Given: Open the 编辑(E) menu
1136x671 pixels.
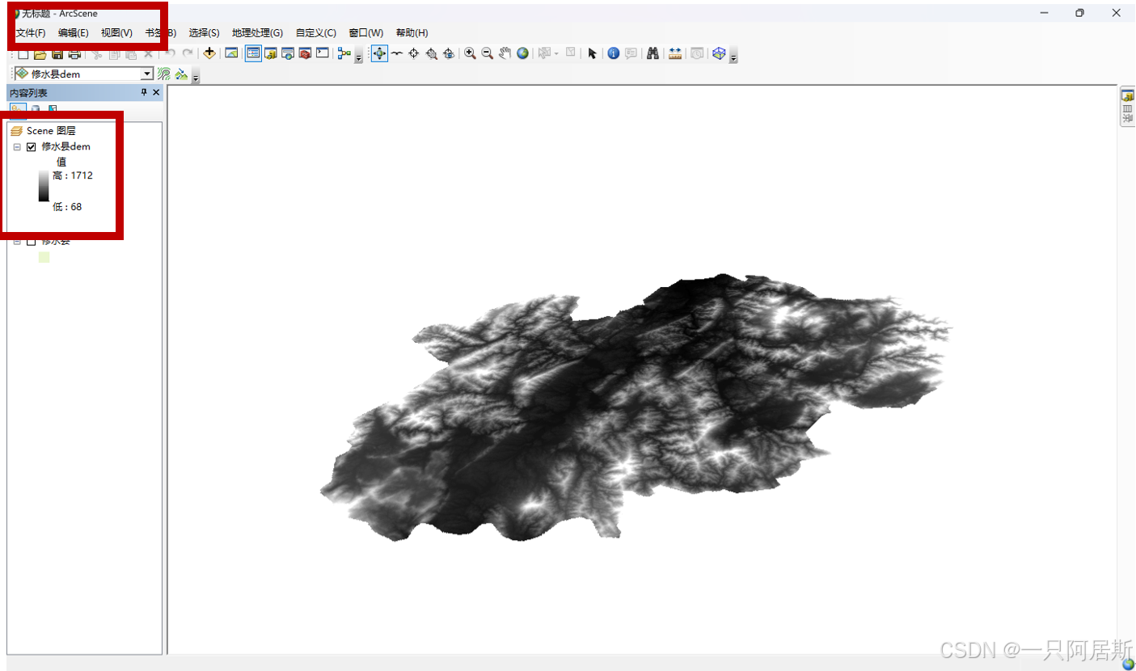Looking at the screenshot, I should click(73, 33).
